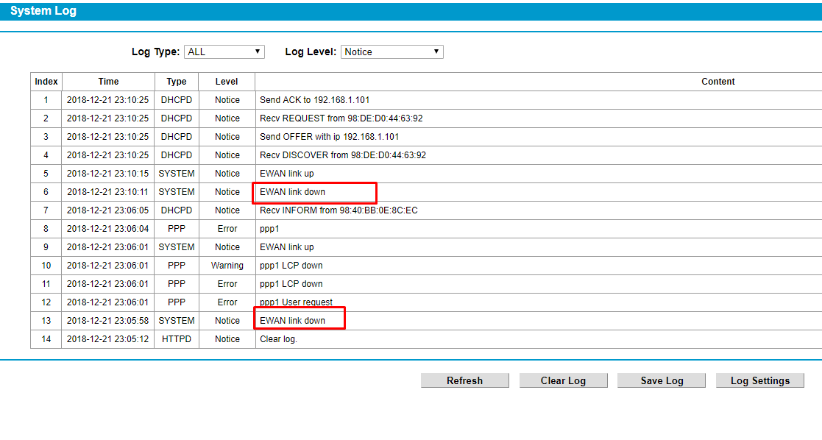822x440 pixels.
Task: Click the Level column header
Action: pos(227,82)
